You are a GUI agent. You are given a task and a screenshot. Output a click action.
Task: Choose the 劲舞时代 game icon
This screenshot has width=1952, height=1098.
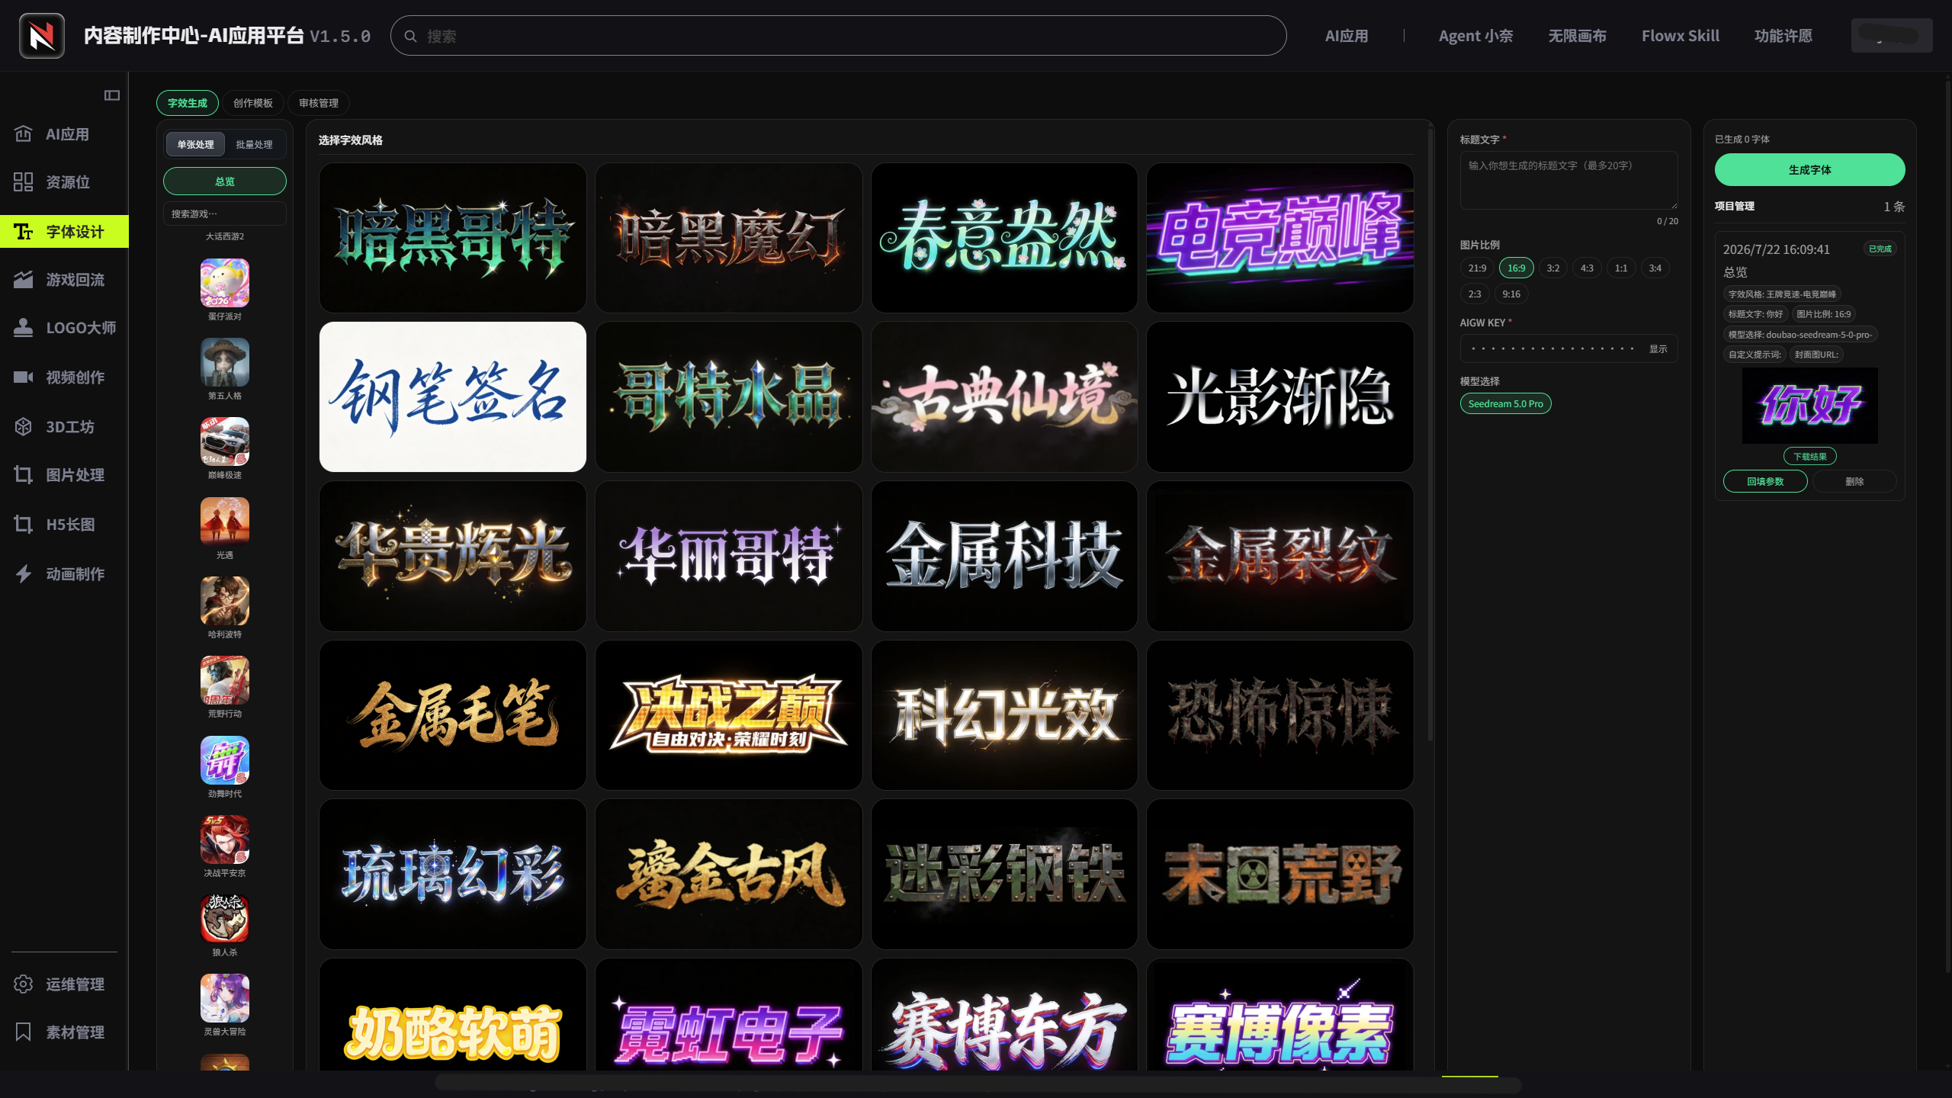(x=225, y=760)
